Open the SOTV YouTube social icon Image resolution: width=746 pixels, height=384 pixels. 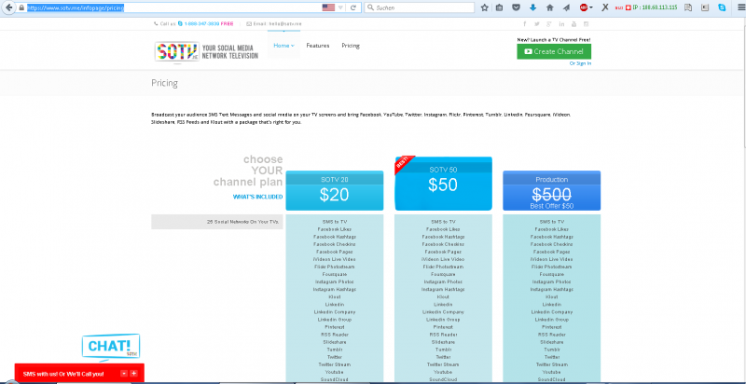(x=574, y=23)
